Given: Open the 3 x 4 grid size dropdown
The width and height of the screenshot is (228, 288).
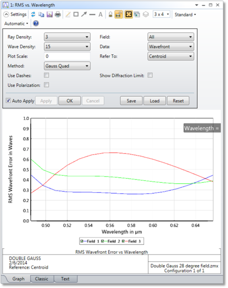Looking at the screenshot, I should [x=162, y=14].
